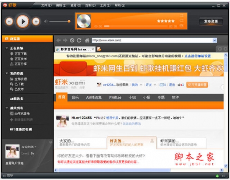The image size is (230, 180).
Task: Collapse the 正在传输 section
Action: pyautogui.click(x=7, y=48)
